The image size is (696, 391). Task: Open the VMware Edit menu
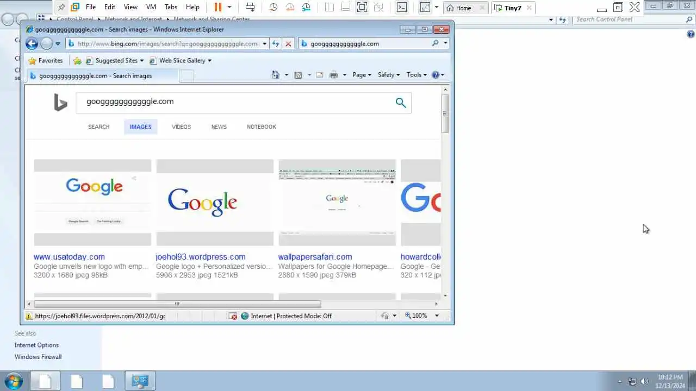point(110,7)
